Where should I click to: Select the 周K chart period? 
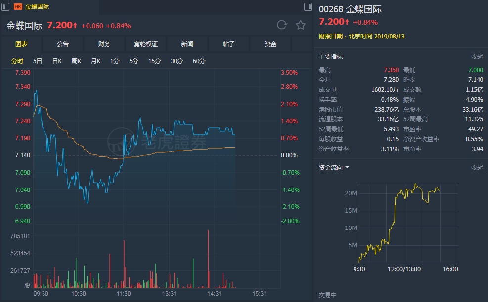pos(76,61)
